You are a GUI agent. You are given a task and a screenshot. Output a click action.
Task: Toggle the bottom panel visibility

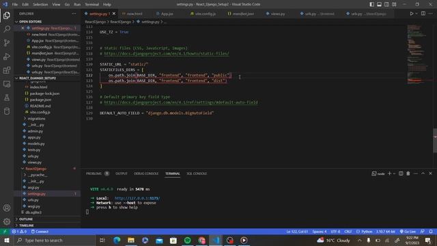380,4
